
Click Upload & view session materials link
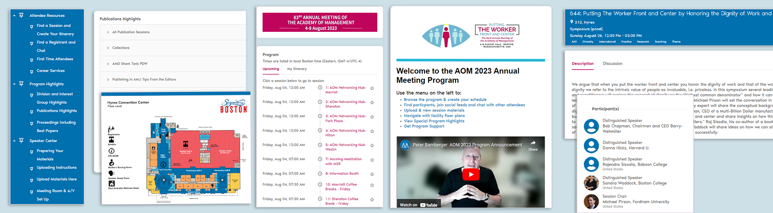tap(434, 110)
